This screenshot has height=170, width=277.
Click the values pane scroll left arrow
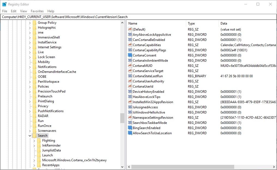(x=129, y=167)
